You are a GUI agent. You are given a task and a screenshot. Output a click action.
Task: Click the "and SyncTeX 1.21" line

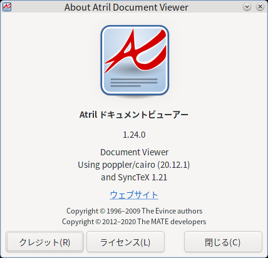tap(134, 177)
